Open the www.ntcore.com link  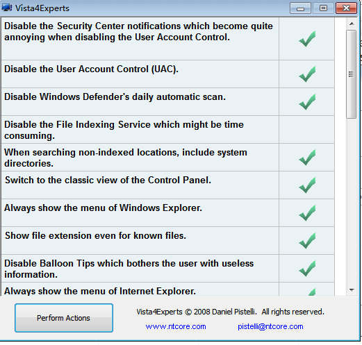[176, 326]
